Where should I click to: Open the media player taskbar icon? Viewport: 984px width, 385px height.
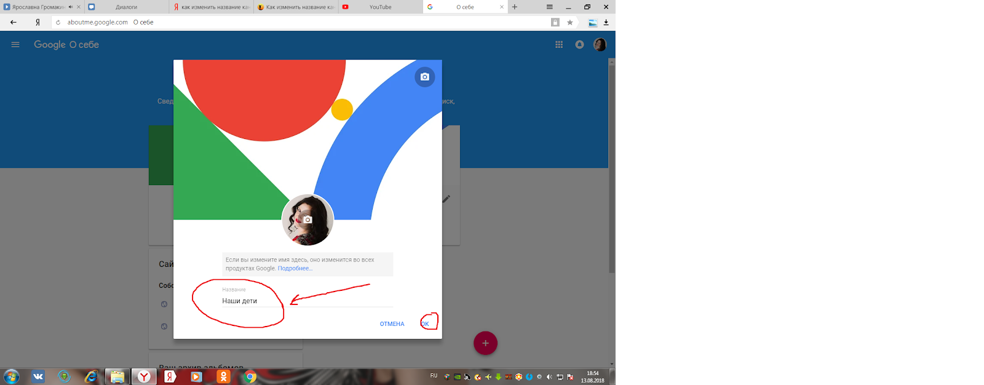pos(197,376)
